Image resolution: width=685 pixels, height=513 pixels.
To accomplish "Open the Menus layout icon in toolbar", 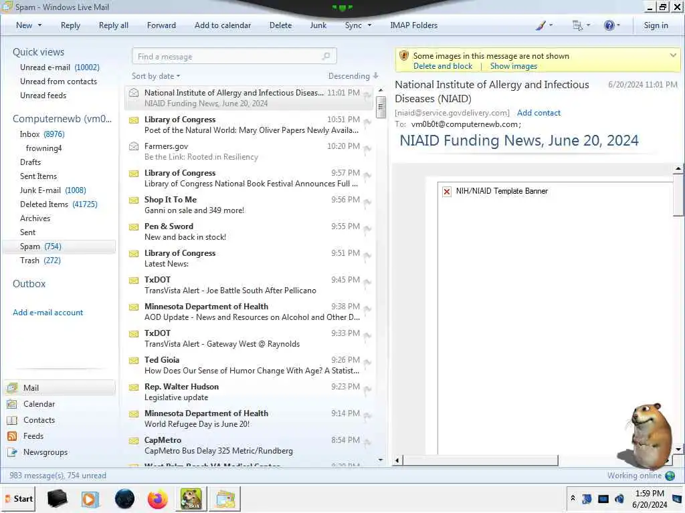I will coord(577,25).
